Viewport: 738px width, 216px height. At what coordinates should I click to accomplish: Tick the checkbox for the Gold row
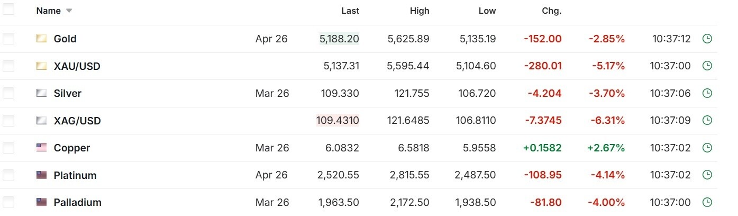(8, 39)
